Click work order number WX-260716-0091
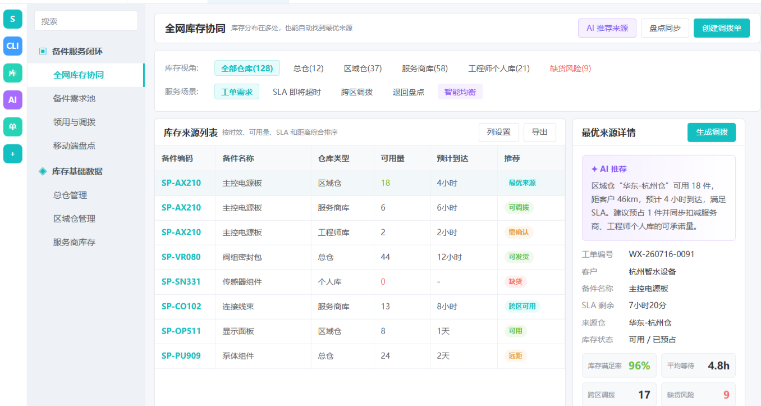 coord(662,254)
